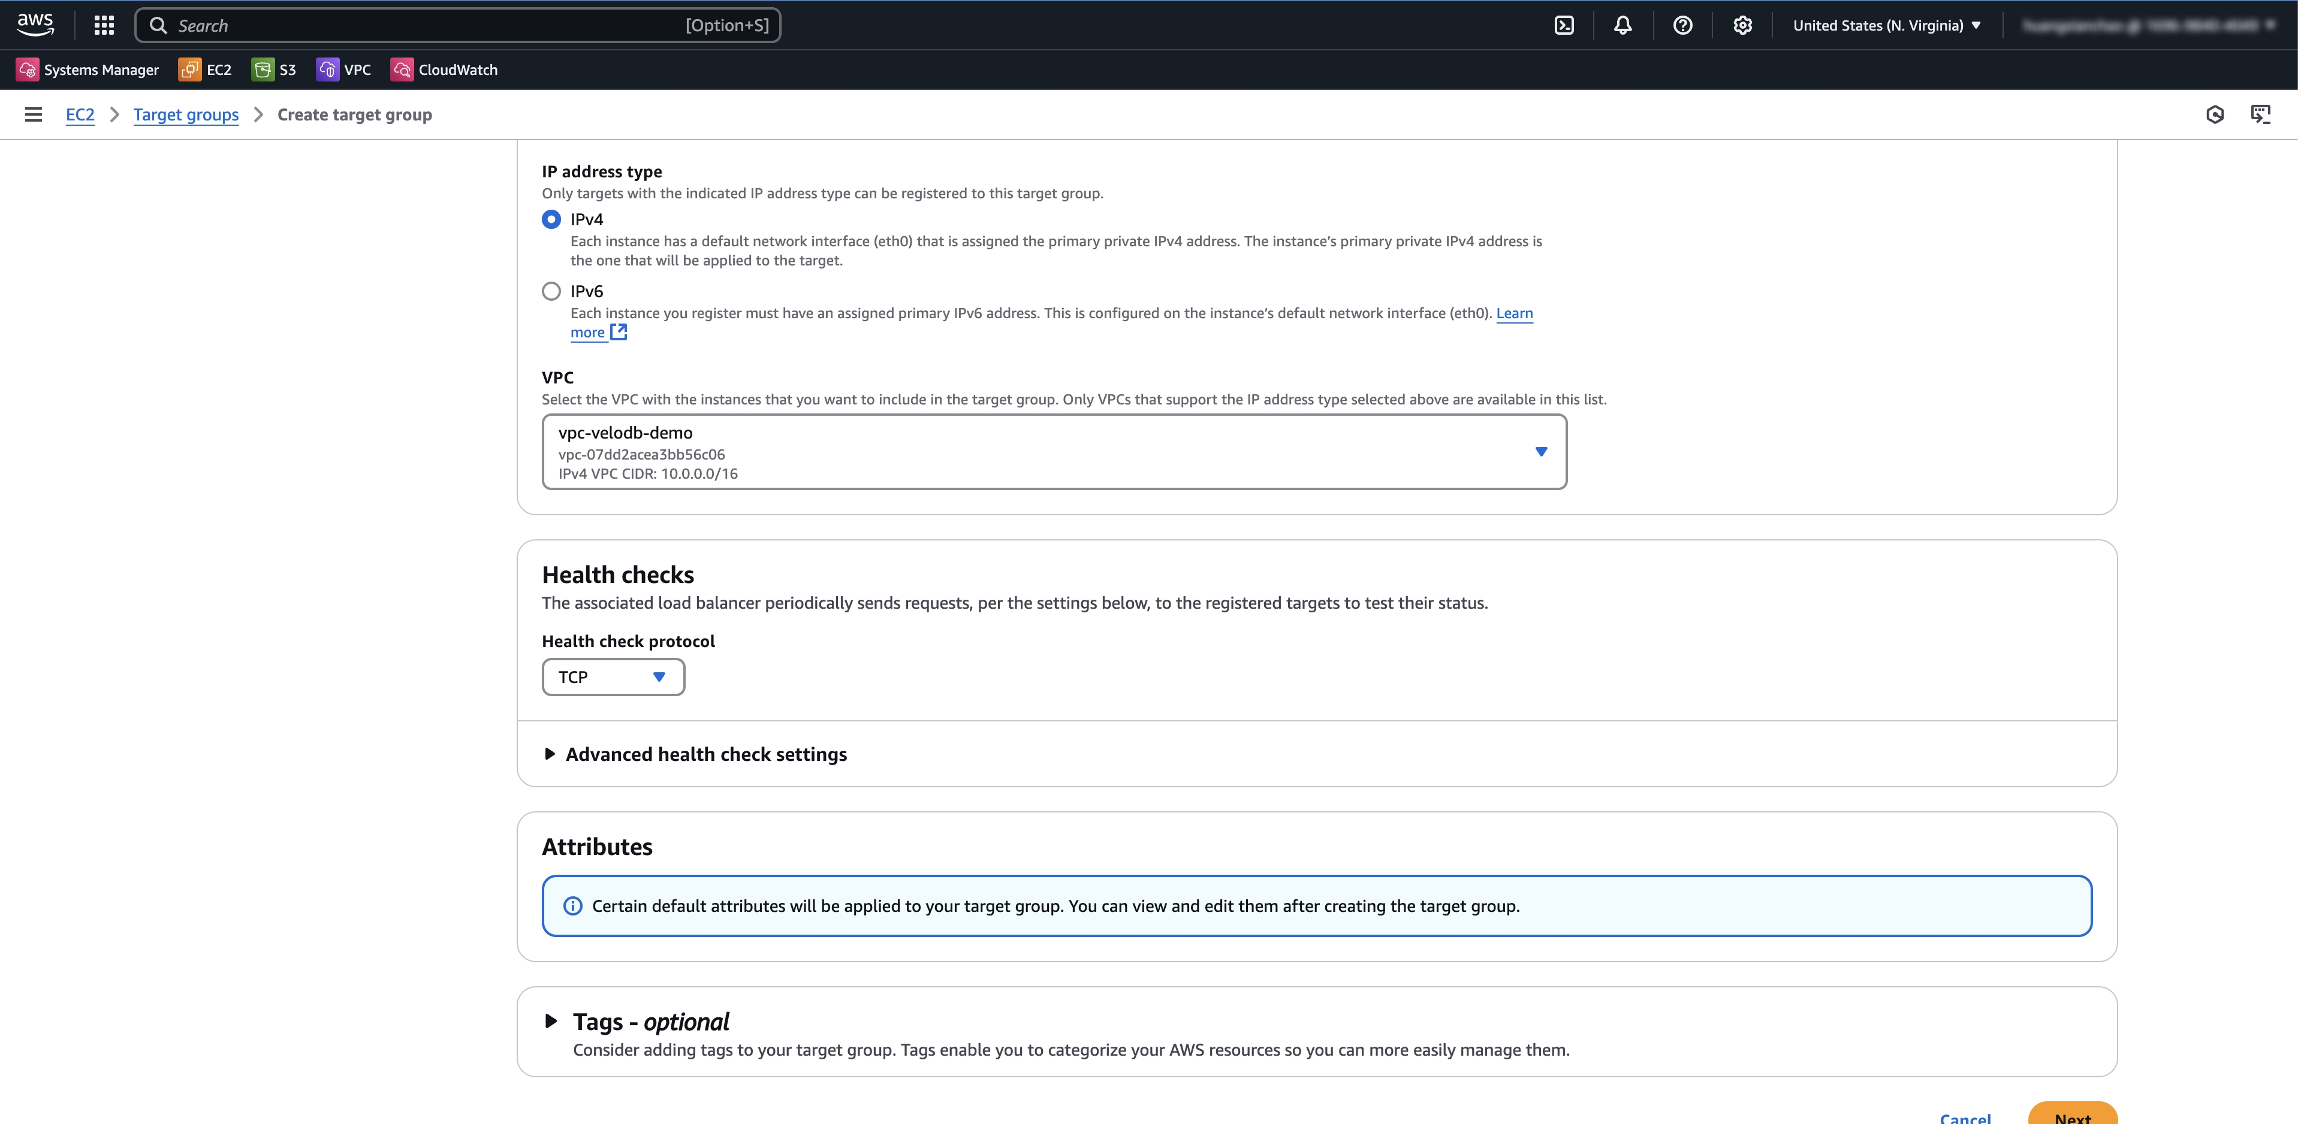Viewport: 2298px width, 1124px height.
Task: Open the help question mark menu
Action: (x=1682, y=25)
